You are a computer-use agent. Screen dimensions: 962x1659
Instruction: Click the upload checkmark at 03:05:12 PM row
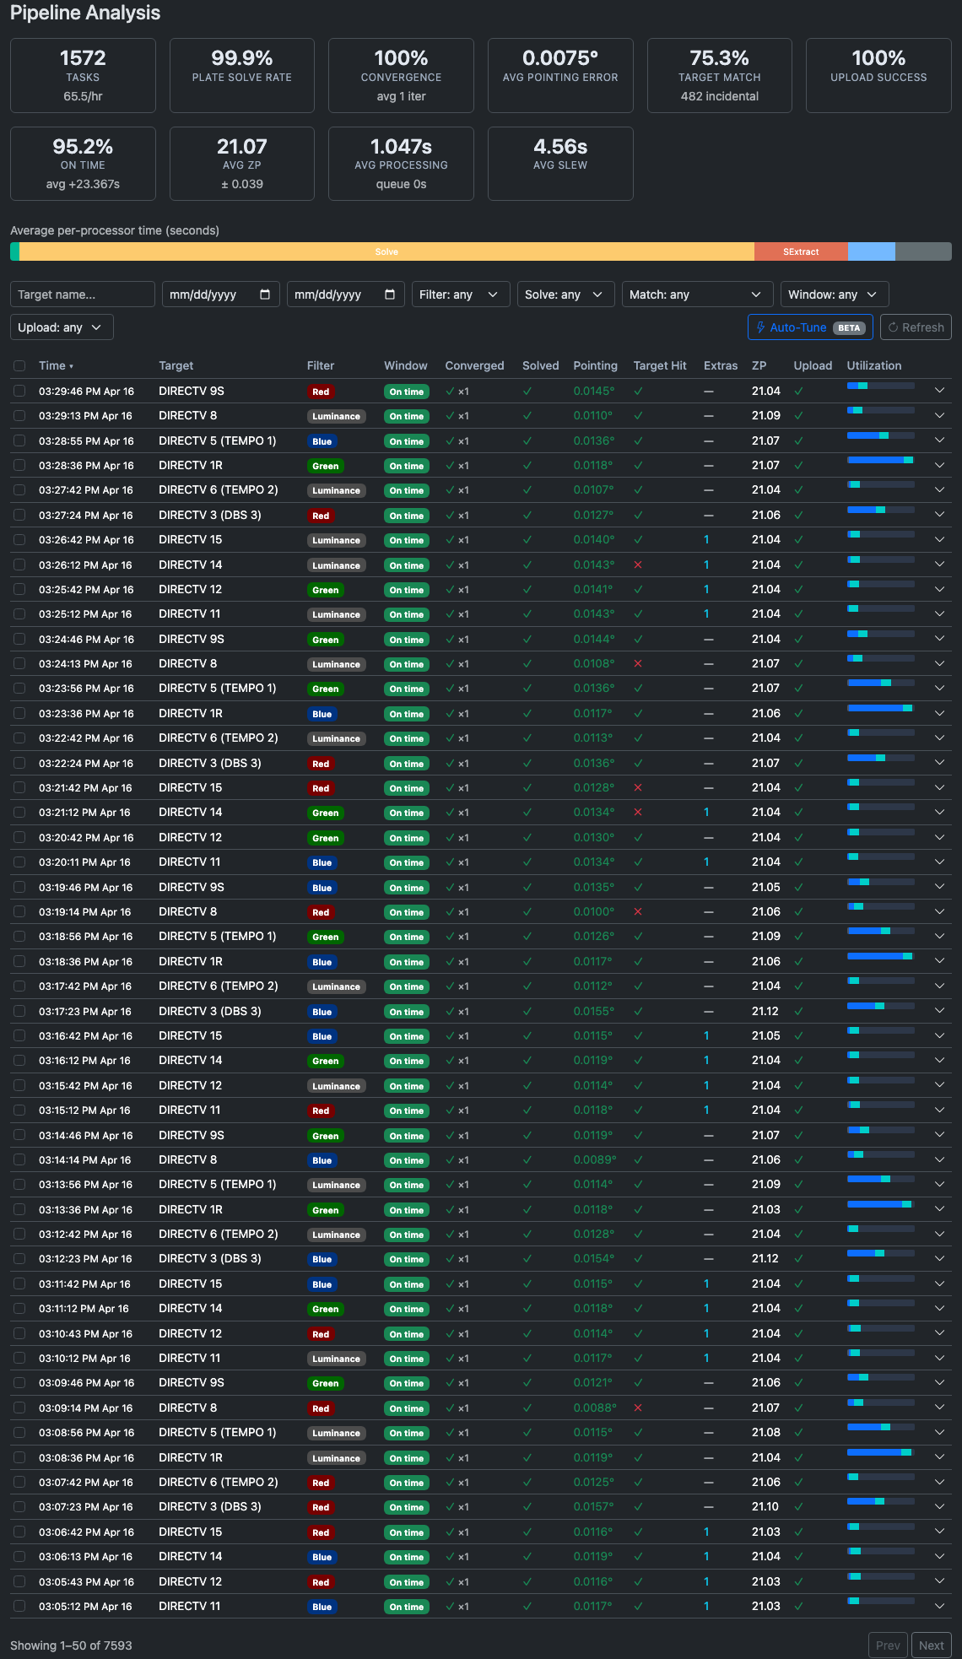click(x=798, y=1607)
